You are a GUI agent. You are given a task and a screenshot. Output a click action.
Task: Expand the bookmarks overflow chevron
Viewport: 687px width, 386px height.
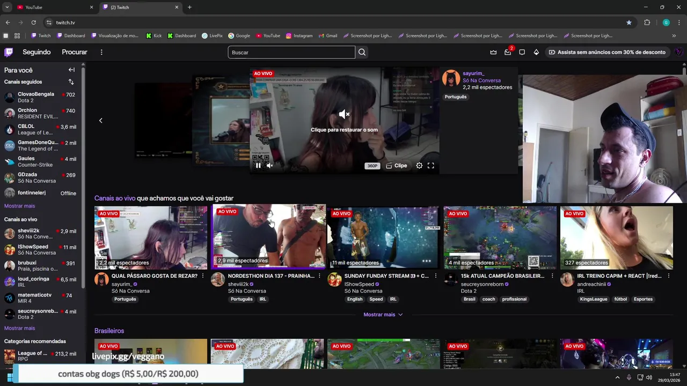[x=674, y=36]
